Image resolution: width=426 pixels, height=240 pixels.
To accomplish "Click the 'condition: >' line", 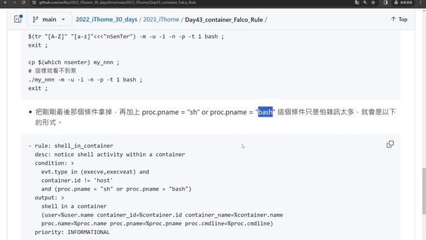I will (54, 163).
